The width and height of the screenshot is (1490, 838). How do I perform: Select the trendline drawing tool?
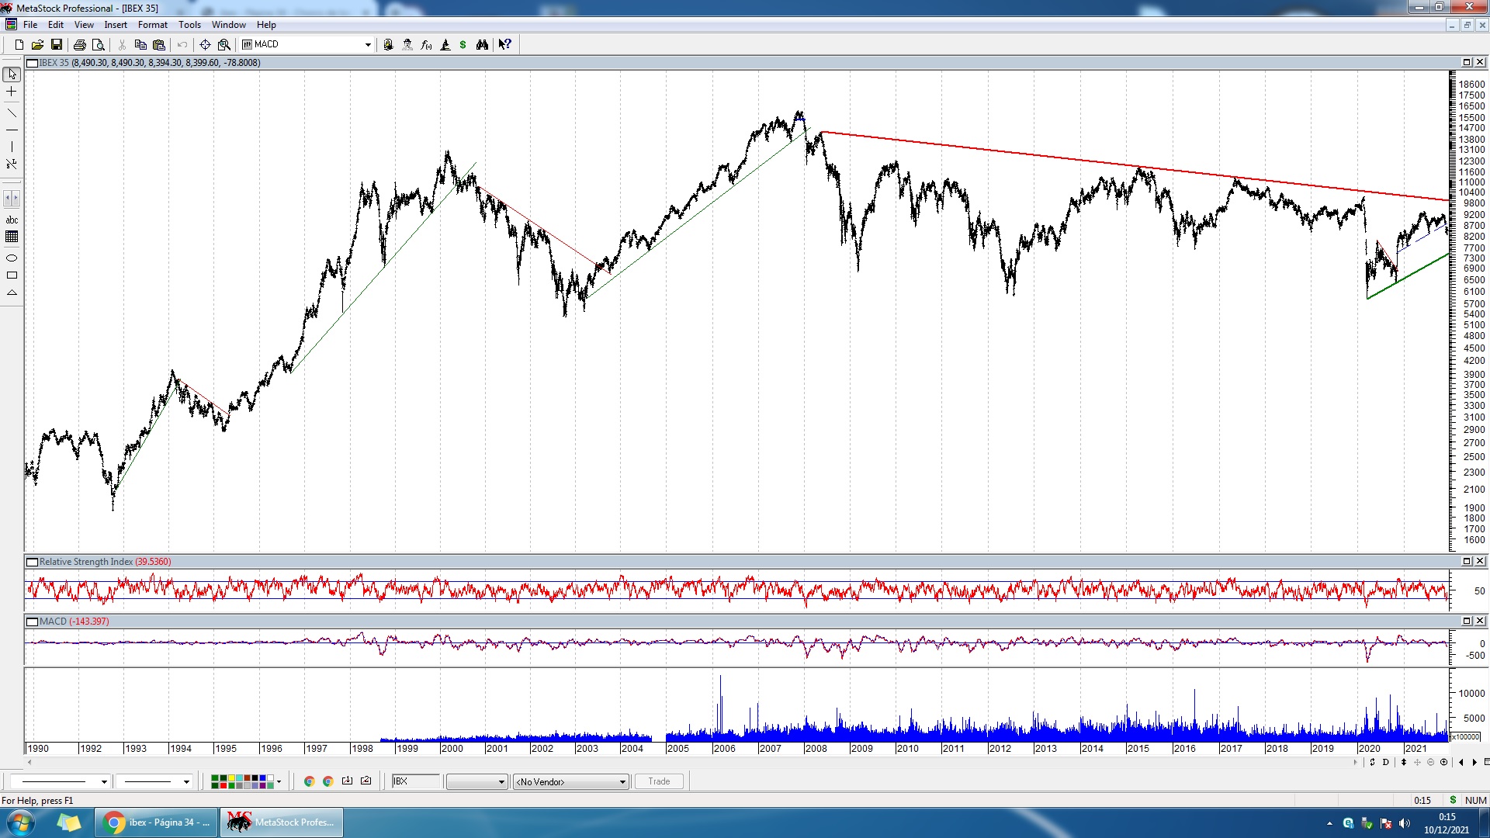12,113
